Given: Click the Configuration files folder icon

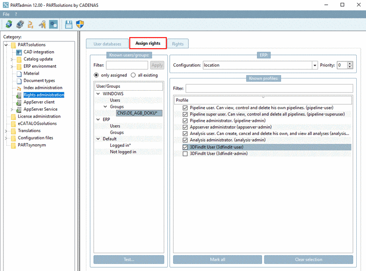Looking at the screenshot, I should [14, 138].
